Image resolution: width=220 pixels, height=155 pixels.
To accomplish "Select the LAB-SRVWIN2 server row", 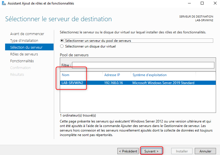I will 138,83.
